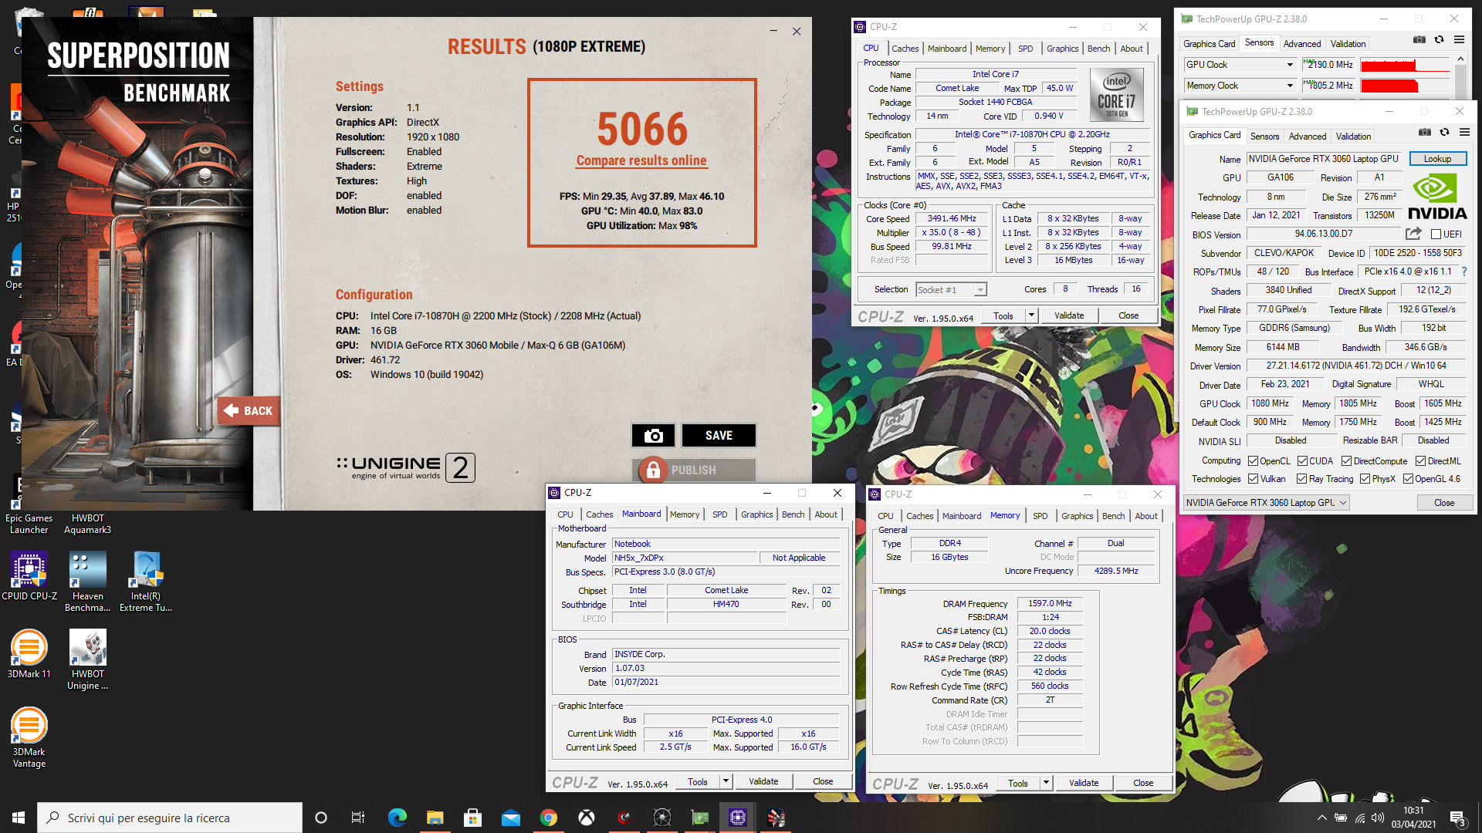Open Validation tab in GPU-Z Sensors window
The width and height of the screenshot is (1482, 833).
coord(1348,43)
